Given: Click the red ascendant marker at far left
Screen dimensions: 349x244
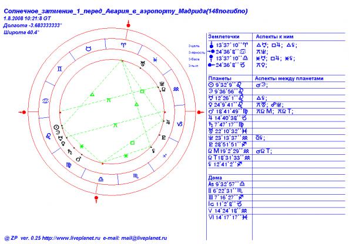Looking at the screenshot, I should 22,112.
